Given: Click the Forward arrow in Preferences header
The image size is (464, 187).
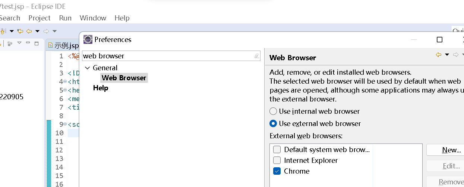Looking at the screenshot, I should (456, 55).
